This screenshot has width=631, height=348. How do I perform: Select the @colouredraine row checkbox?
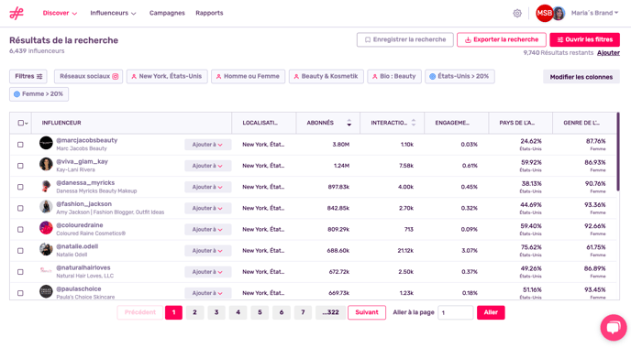pyautogui.click(x=20, y=230)
